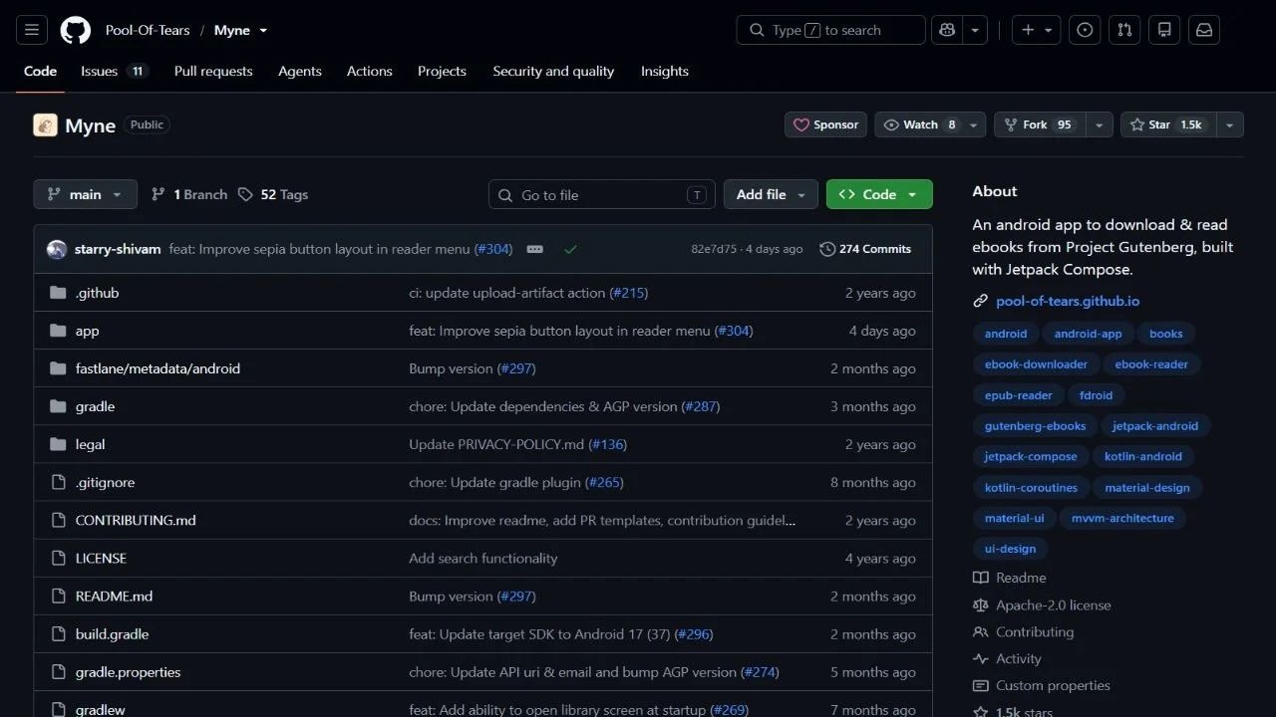Expand the Fork options dropdown arrow
This screenshot has width=1276, height=717.
1100,124
